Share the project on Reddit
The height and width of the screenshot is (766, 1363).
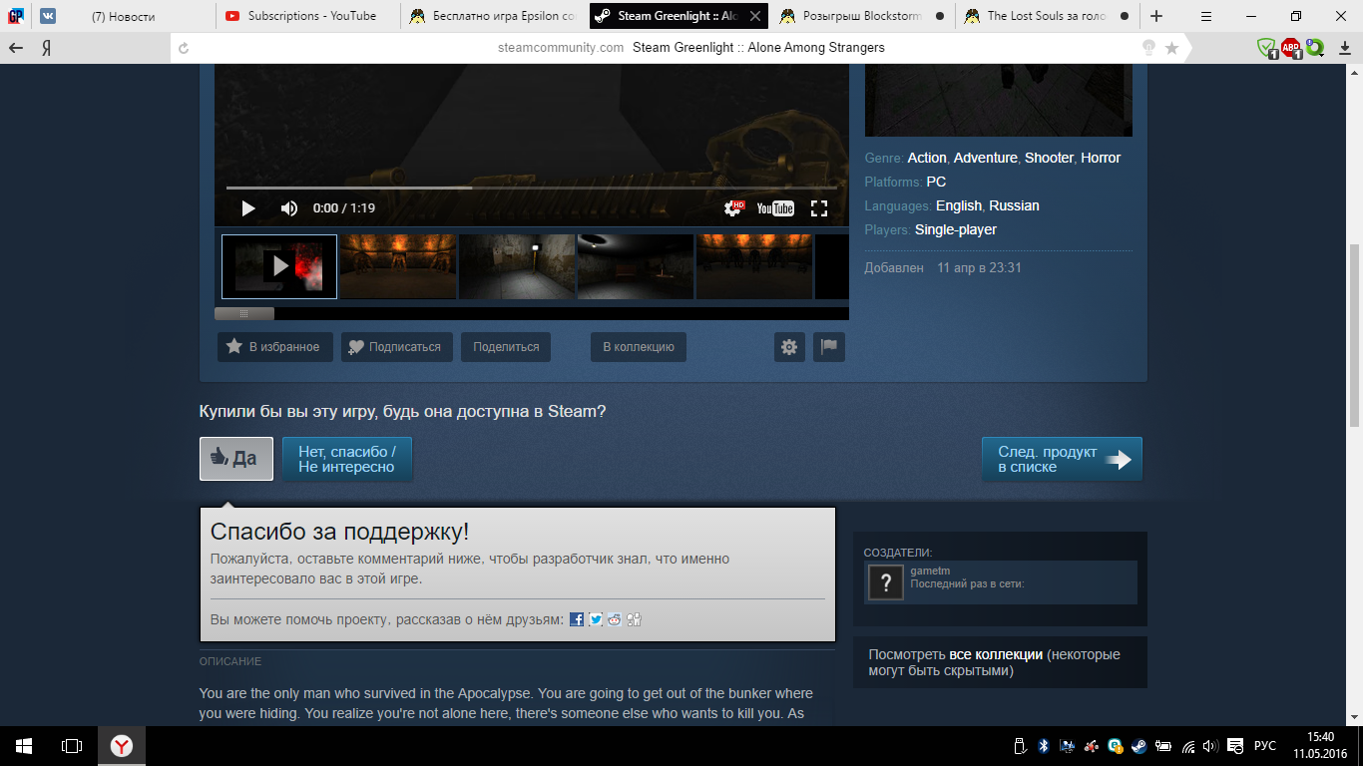[615, 619]
